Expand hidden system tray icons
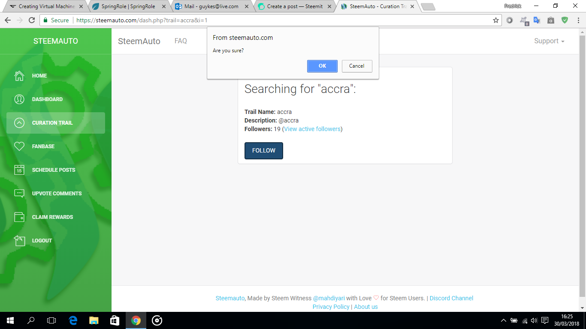 503,320
